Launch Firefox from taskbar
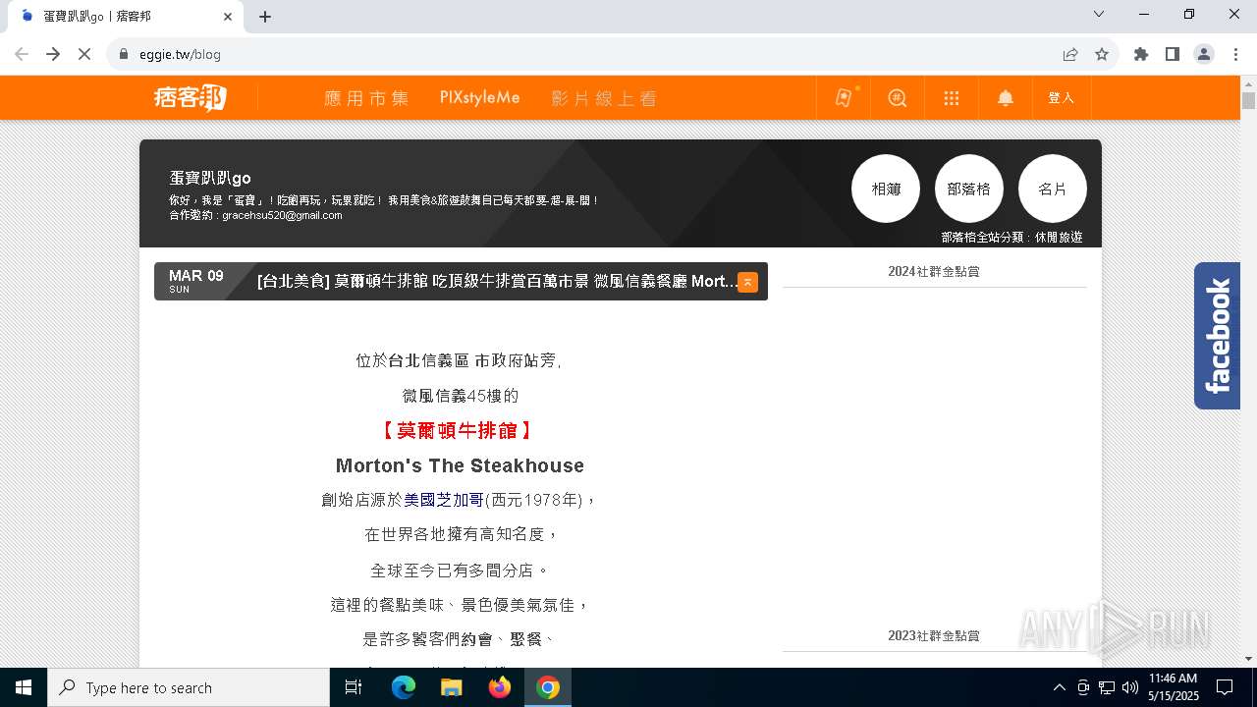1257x707 pixels. [x=500, y=687]
